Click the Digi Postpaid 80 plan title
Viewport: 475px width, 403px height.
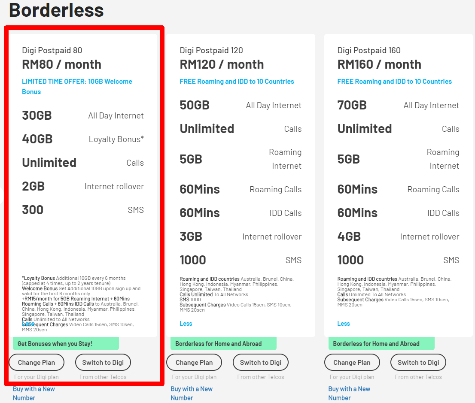52,50
